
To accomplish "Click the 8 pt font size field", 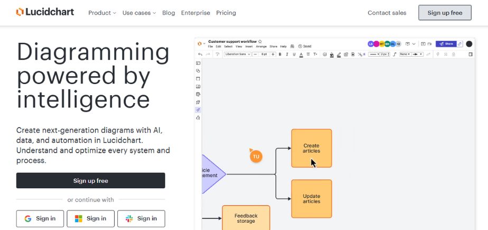I will click(x=264, y=54).
